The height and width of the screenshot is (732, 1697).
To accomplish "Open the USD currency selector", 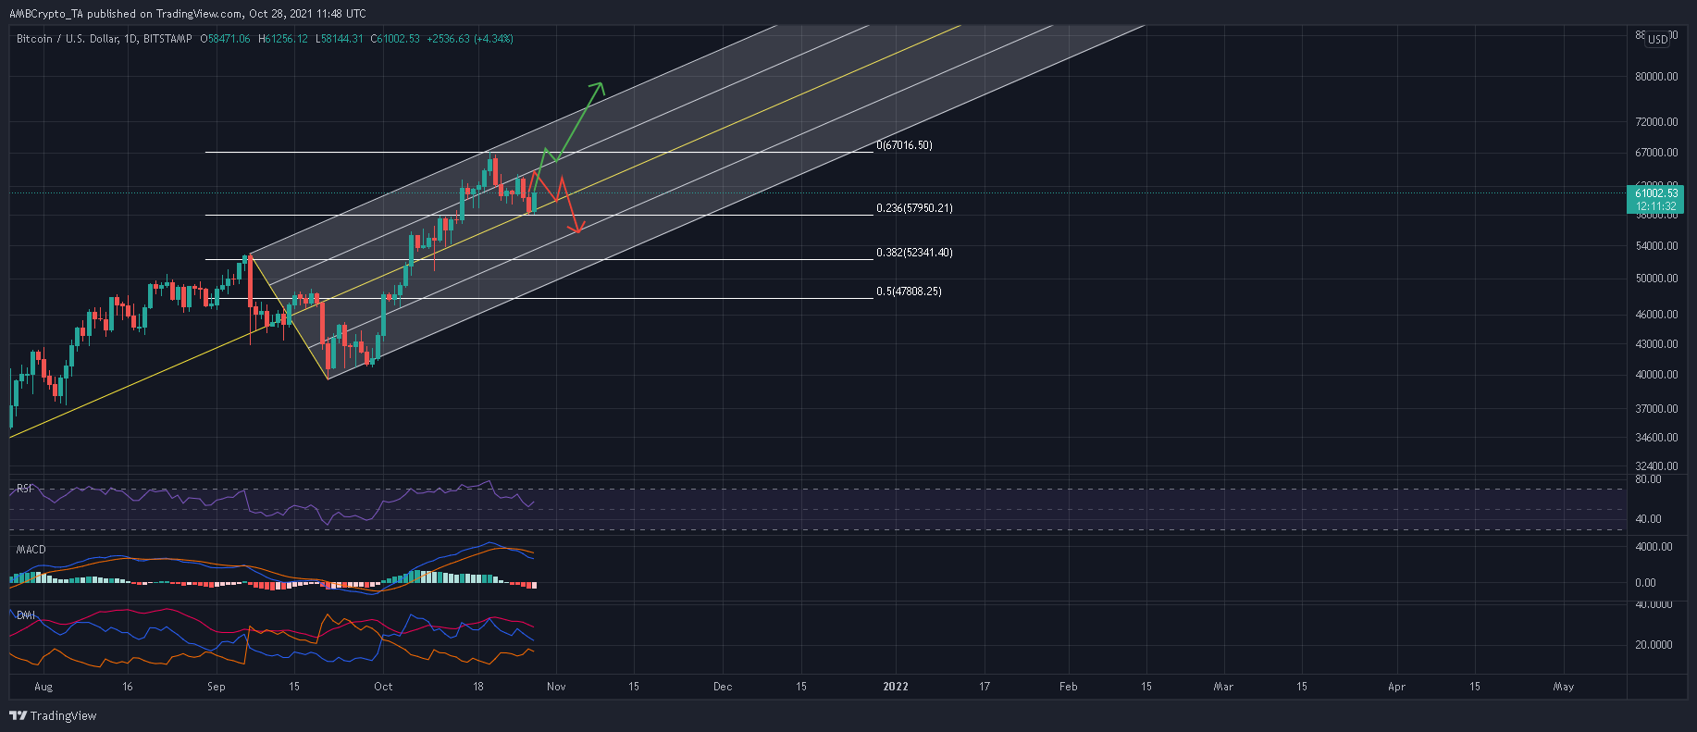I will click(x=1657, y=39).
